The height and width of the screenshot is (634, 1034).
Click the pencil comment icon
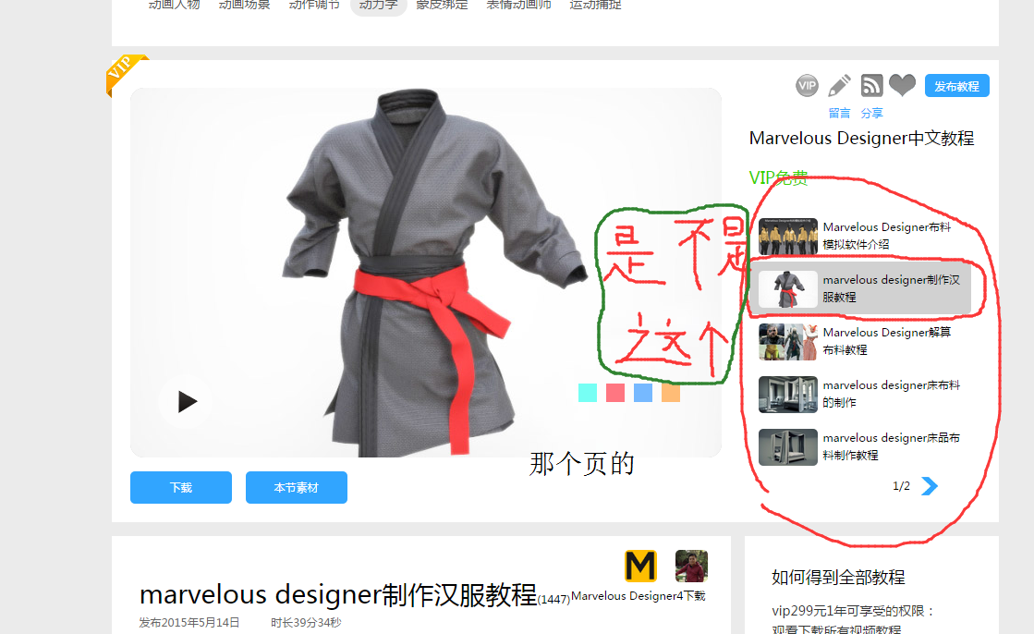pos(839,86)
